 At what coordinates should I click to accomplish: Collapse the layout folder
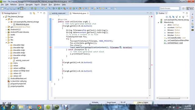coord(9,58)
